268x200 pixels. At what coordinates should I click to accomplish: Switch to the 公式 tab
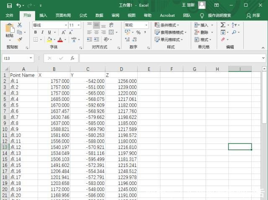click(83, 15)
